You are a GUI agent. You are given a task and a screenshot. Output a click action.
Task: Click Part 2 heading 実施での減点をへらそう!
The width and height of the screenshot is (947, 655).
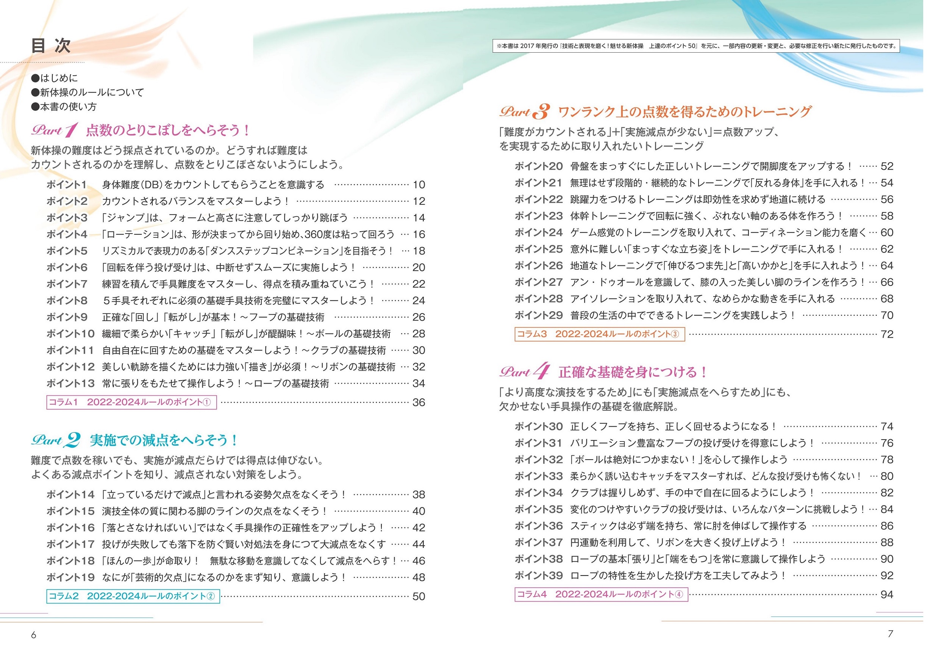pos(134,440)
